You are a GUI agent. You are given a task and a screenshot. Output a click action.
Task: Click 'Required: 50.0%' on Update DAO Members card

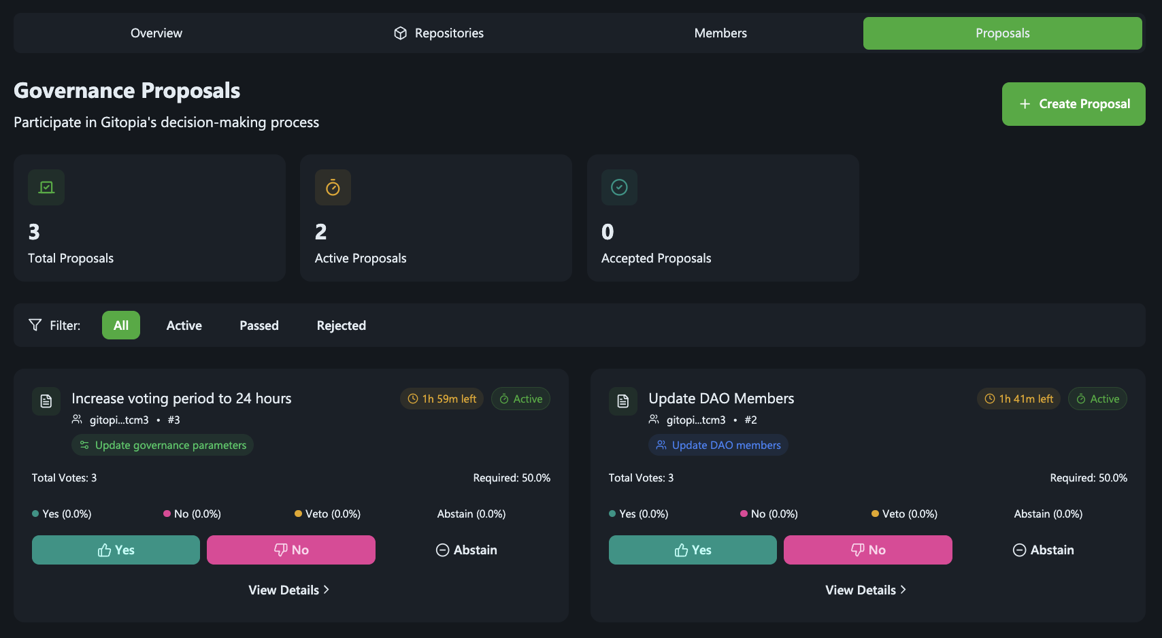pyautogui.click(x=1089, y=477)
